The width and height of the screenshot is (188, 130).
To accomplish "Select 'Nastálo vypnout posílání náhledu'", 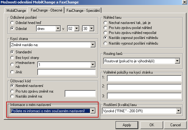I will pyautogui.click(x=105, y=43).
